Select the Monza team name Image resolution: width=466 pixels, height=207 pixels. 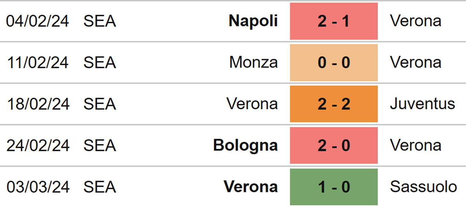pos(254,63)
